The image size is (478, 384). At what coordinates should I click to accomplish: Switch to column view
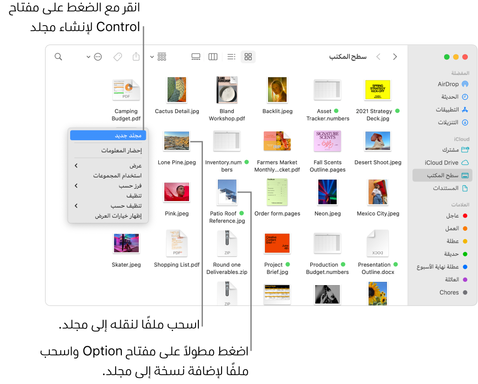213,57
